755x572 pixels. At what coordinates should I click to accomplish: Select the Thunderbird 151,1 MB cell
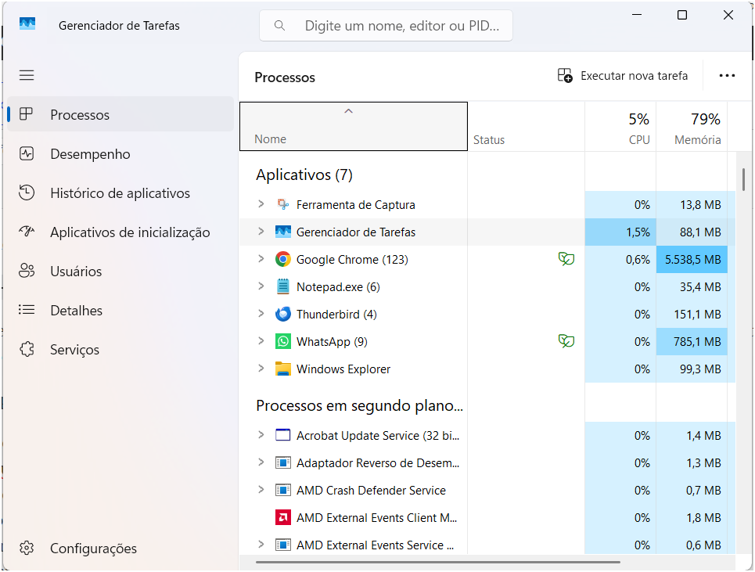692,314
